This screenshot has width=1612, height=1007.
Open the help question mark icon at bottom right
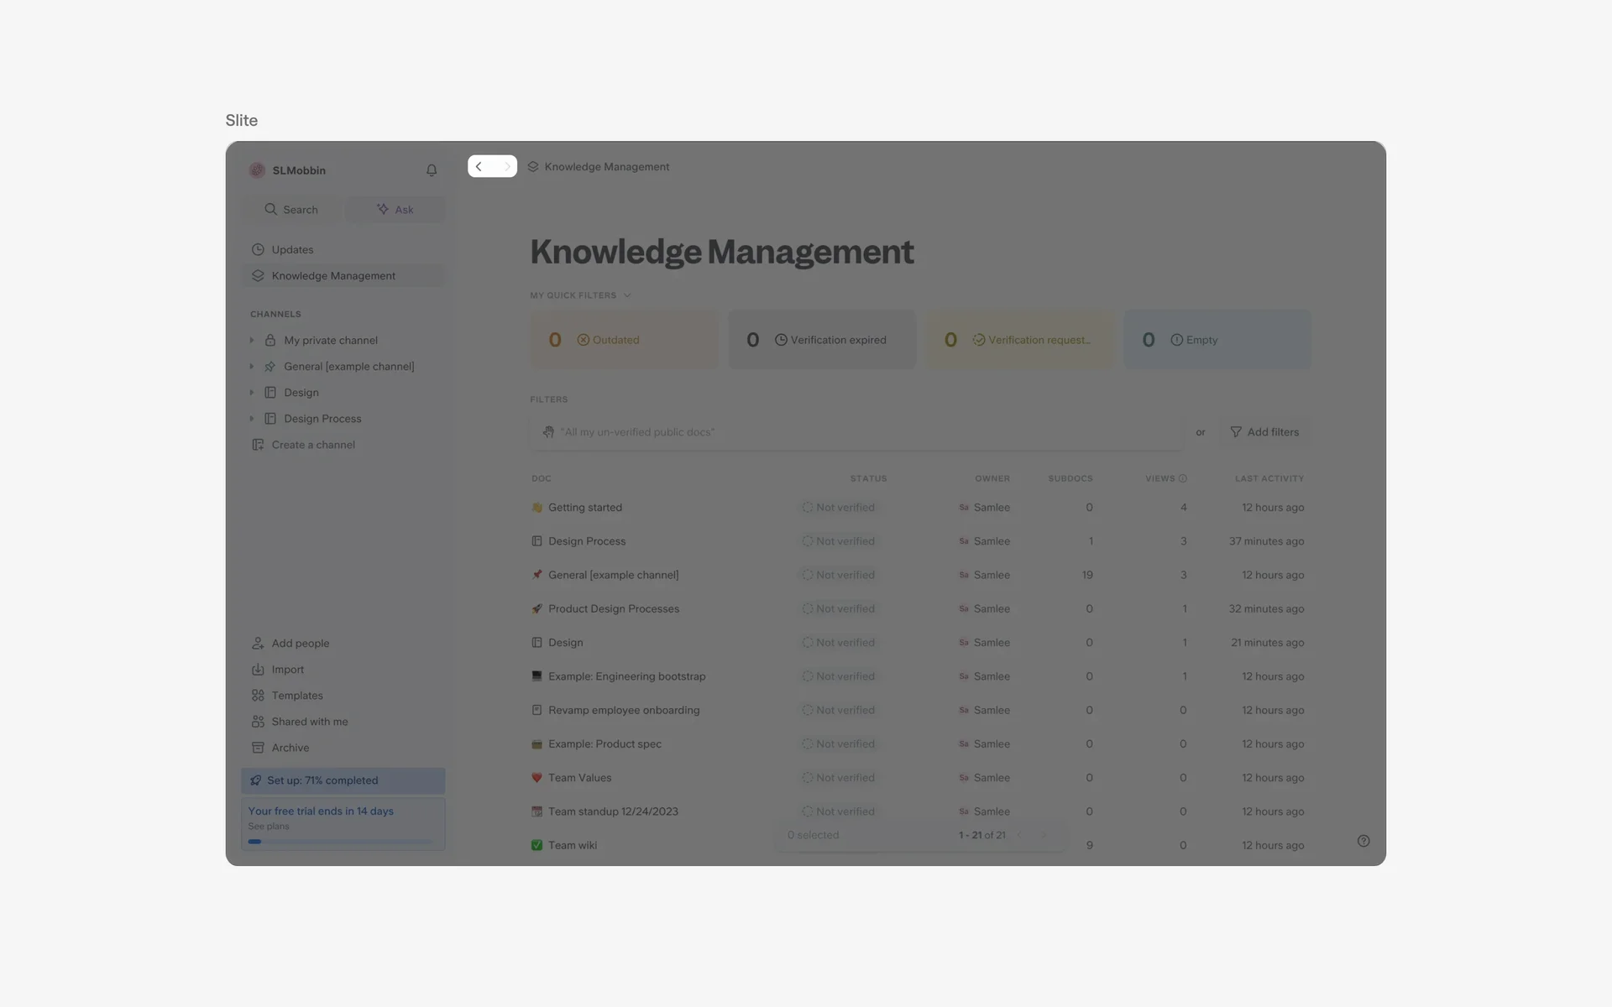(1363, 841)
